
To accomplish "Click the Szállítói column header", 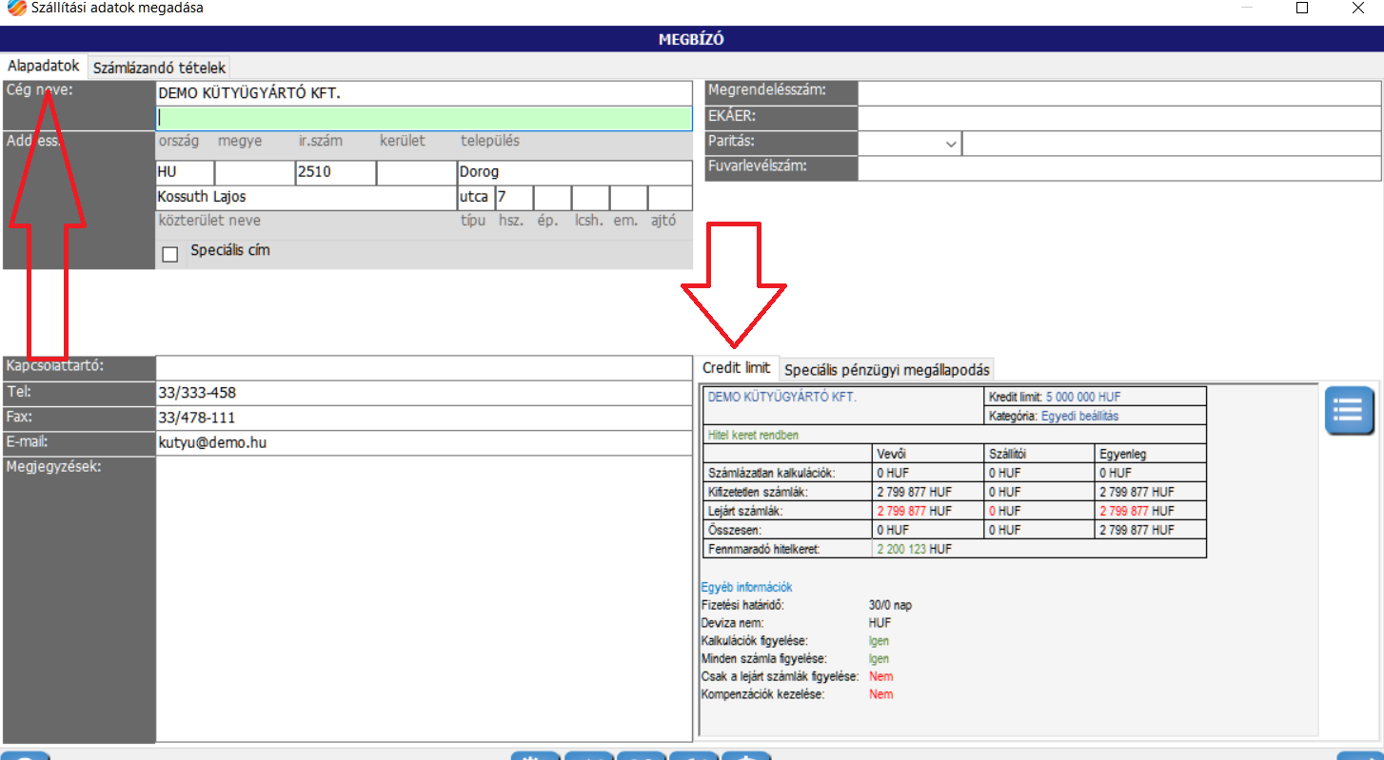I will pyautogui.click(x=1007, y=454).
